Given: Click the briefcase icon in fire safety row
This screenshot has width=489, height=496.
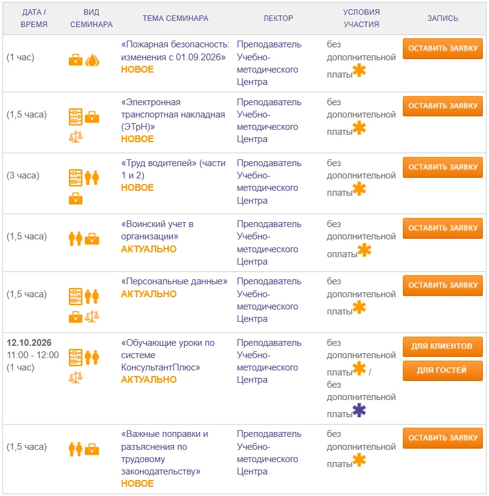Looking at the screenshot, I should 76,60.
